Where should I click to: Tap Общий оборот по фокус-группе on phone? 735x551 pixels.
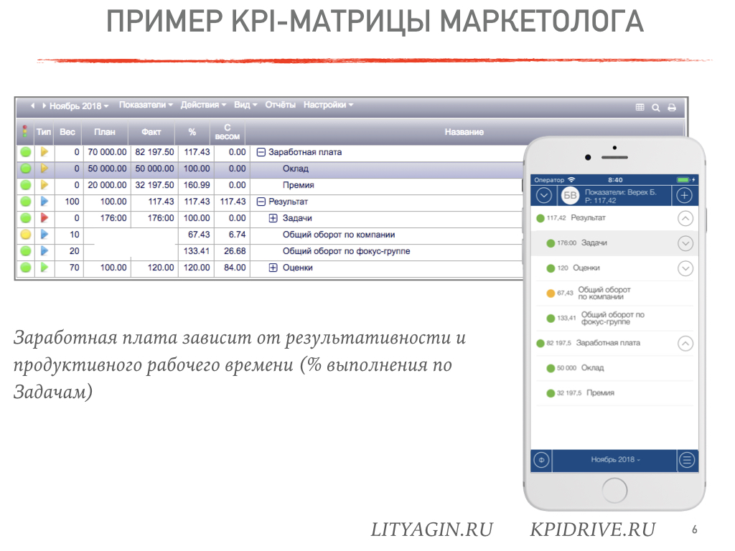tap(614, 318)
